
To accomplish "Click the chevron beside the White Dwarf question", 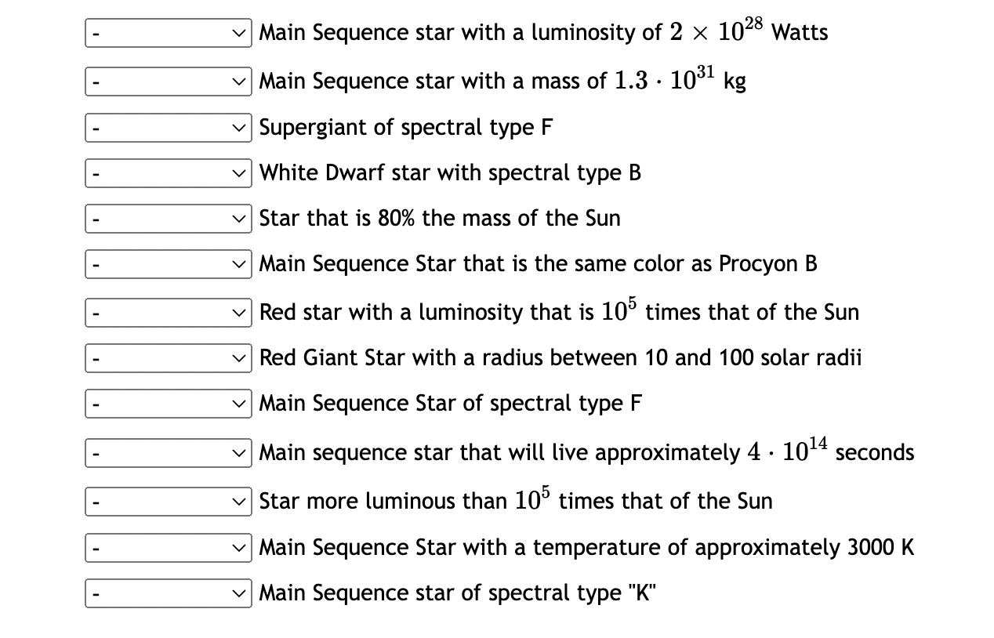I will coord(239,172).
